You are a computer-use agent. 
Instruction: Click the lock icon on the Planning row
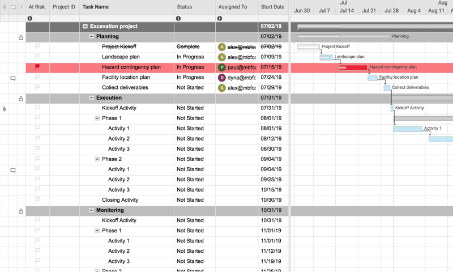click(x=21, y=37)
